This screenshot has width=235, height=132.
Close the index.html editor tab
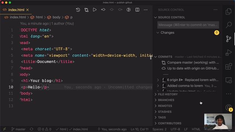28,10
